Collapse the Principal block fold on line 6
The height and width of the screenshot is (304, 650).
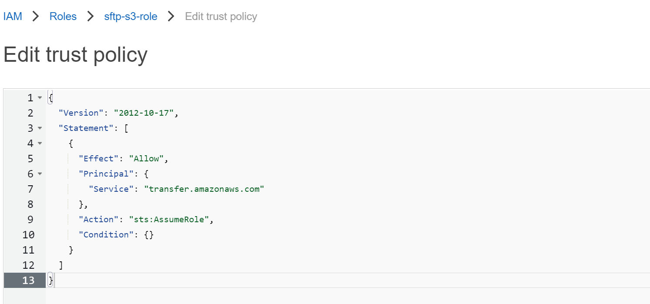click(x=40, y=174)
